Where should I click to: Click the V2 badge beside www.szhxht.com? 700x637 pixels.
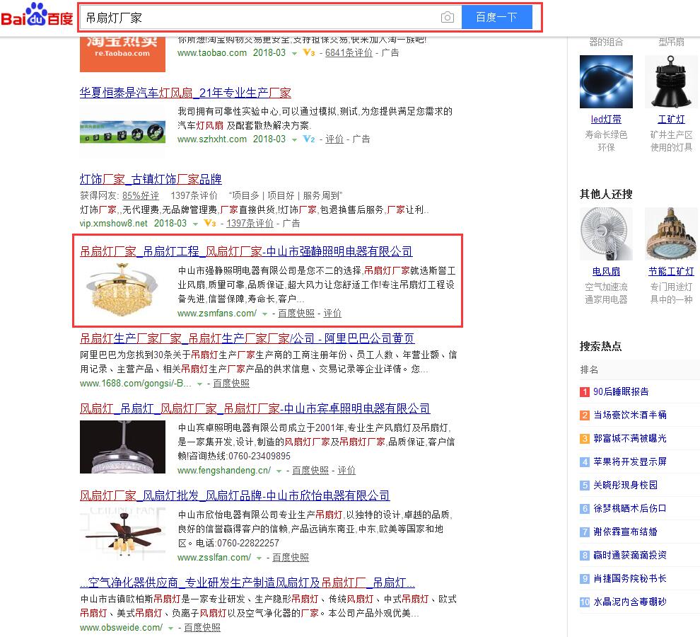308,139
